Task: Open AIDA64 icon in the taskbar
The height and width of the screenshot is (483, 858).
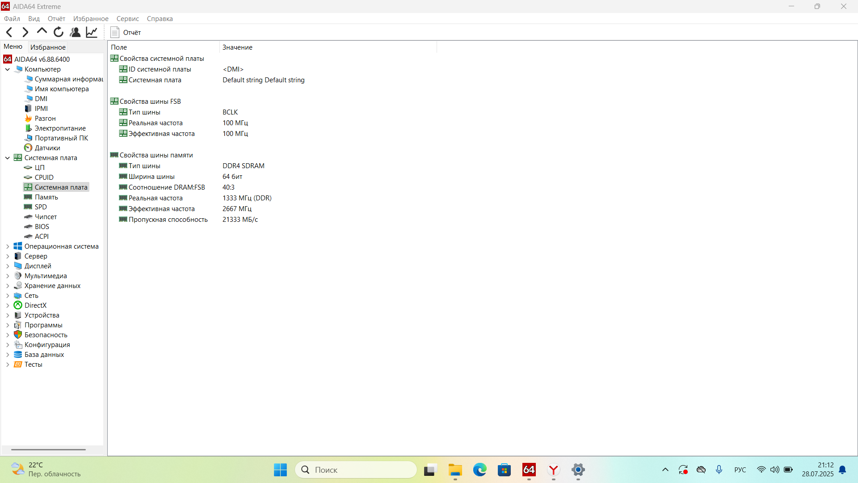Action: [529, 470]
